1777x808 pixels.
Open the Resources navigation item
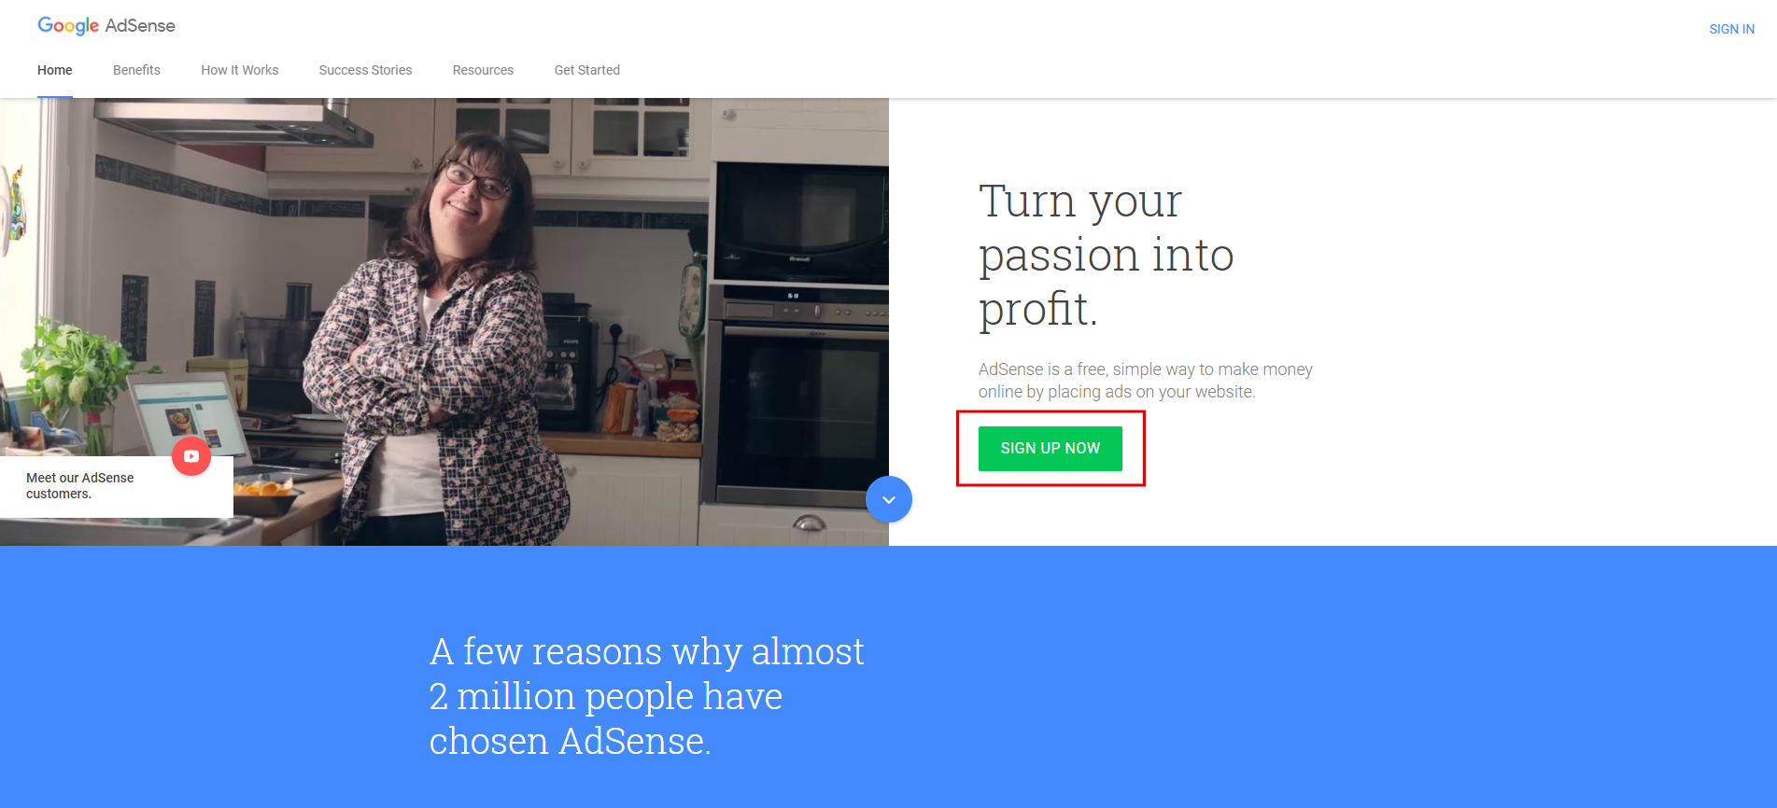tap(483, 70)
